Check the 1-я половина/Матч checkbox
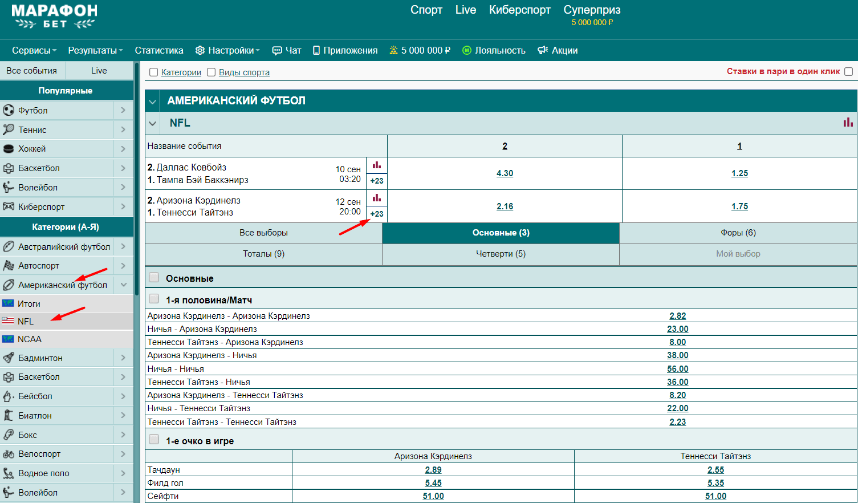The height and width of the screenshot is (503, 858). pos(154,299)
